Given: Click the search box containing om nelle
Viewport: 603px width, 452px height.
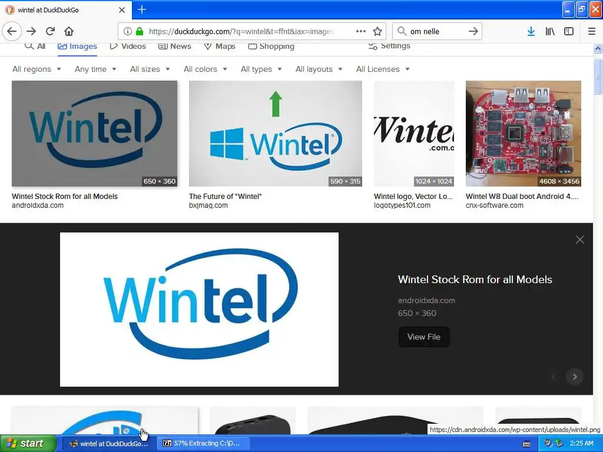Looking at the screenshot, I should 436,31.
